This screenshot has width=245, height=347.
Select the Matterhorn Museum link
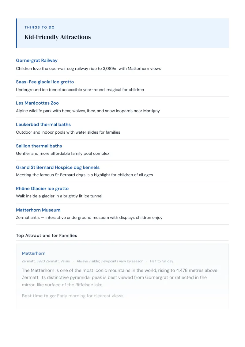point(38,210)
